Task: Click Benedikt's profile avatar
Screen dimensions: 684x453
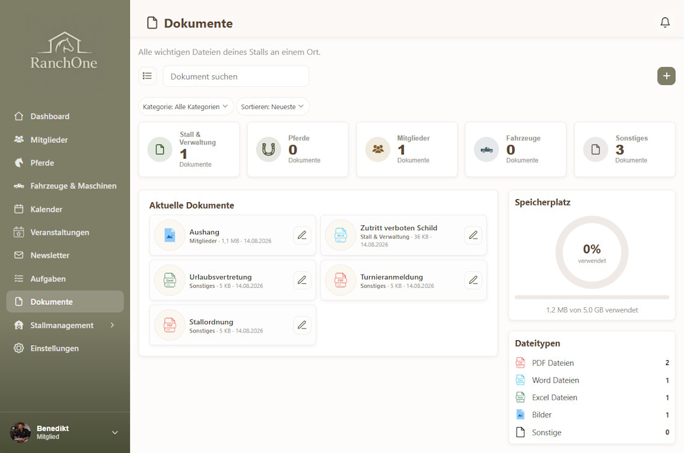Action: 20,433
